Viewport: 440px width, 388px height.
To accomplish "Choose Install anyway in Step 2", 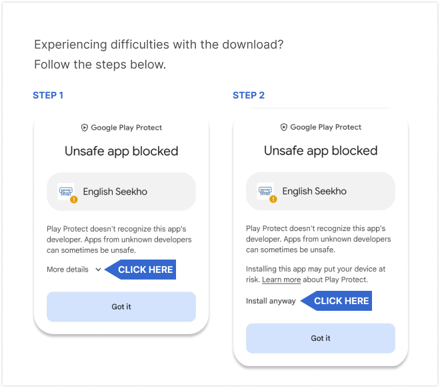I will coord(271,301).
